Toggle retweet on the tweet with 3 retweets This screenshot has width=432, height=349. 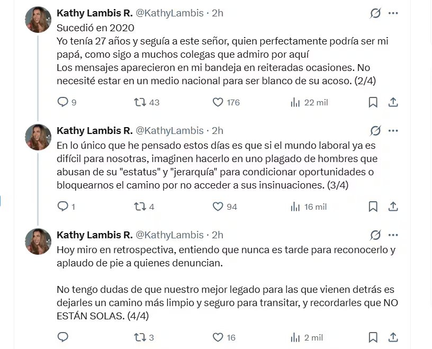point(140,337)
